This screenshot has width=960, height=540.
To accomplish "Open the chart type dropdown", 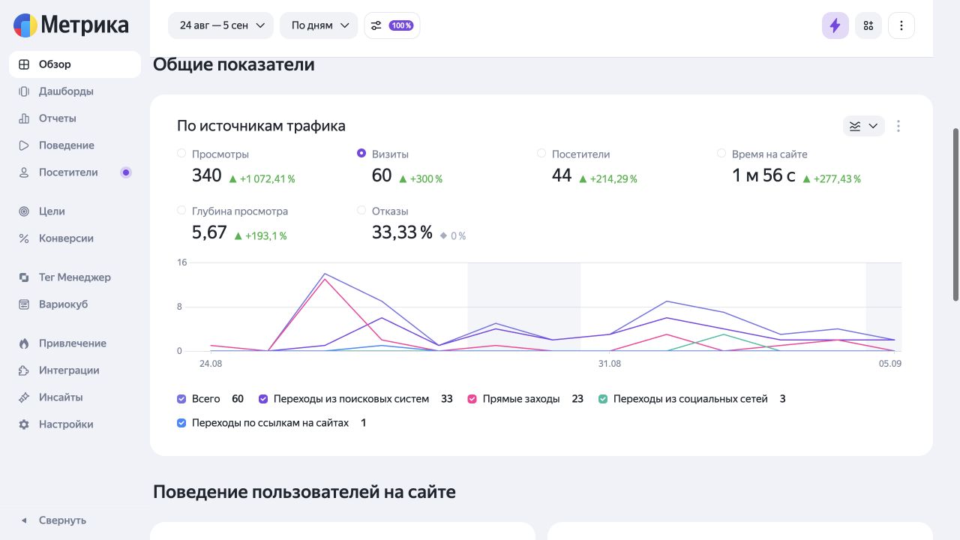I will point(864,126).
